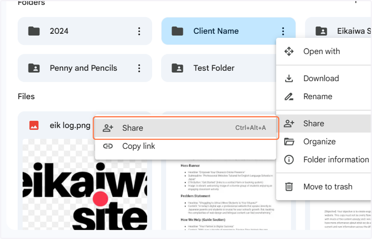Select the eik log.png file name
This screenshot has height=239, width=372.
coord(70,126)
